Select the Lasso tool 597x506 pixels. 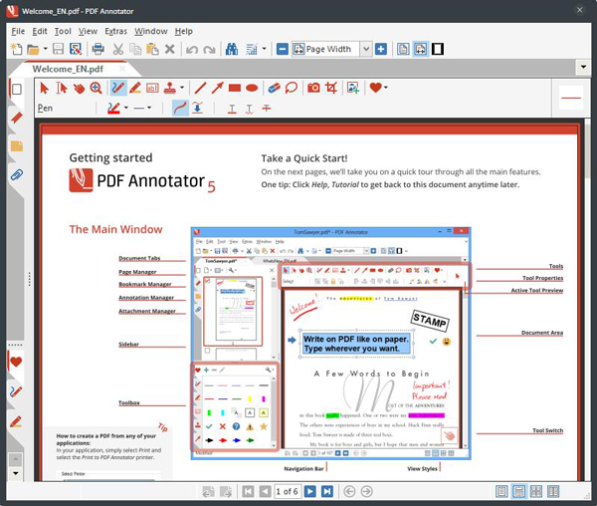292,88
